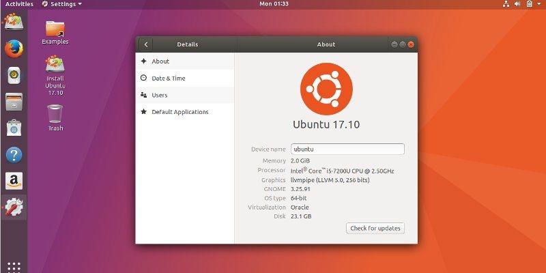Screen dimensions: 546x273
Task: Click the Memory value 2.0 GiB
Action: coord(300,161)
